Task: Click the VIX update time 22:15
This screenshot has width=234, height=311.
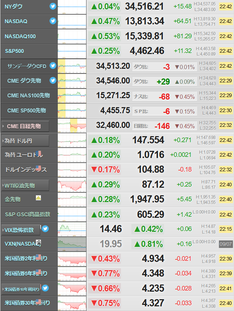Action: [x=225, y=229]
